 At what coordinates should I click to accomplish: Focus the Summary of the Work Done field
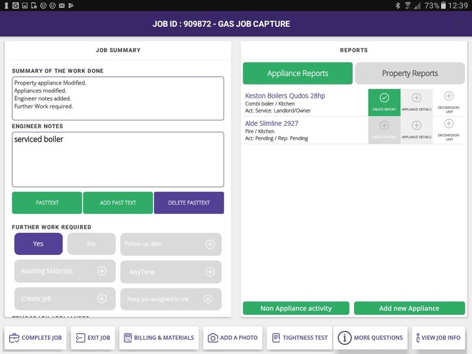pos(118,98)
